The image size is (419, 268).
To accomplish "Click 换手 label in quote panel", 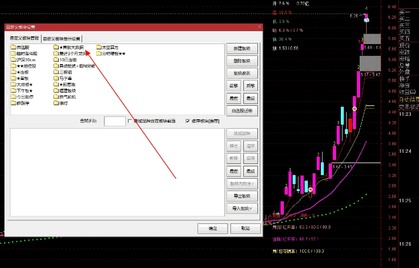I will point(404,79).
